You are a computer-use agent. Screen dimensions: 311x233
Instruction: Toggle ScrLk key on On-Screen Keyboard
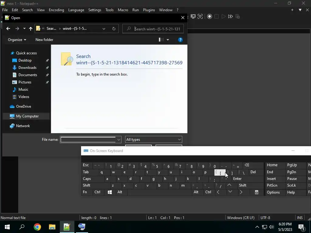[295, 185]
